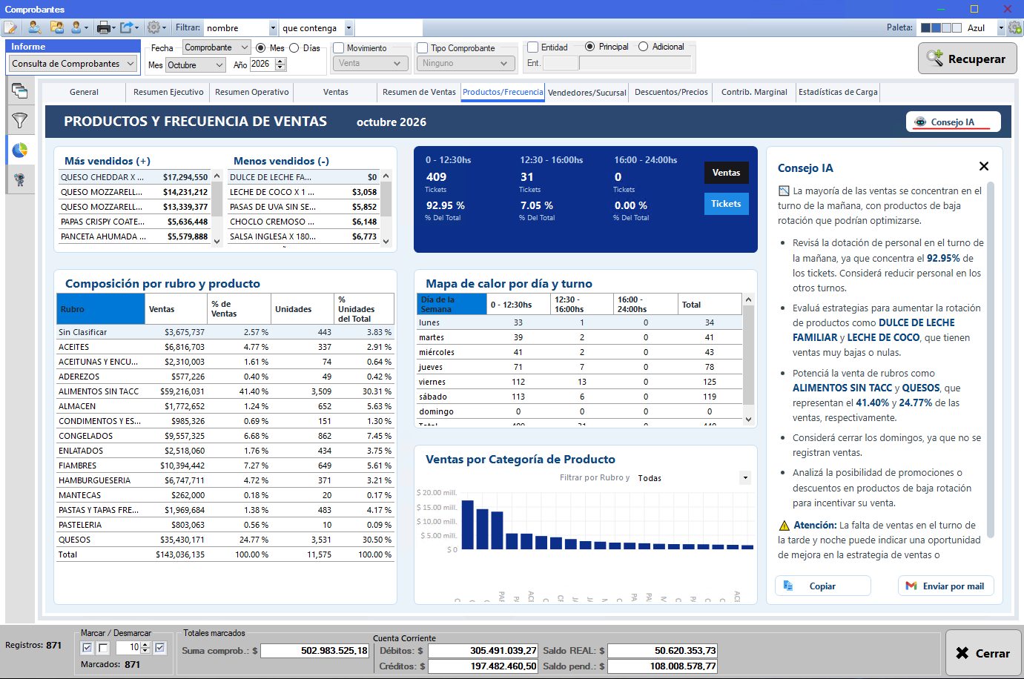Select the stacked windows sidebar icon

tap(20, 91)
